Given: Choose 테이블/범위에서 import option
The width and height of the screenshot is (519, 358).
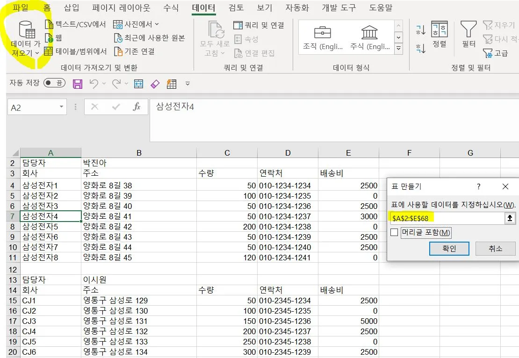Looking at the screenshot, I should (75, 51).
